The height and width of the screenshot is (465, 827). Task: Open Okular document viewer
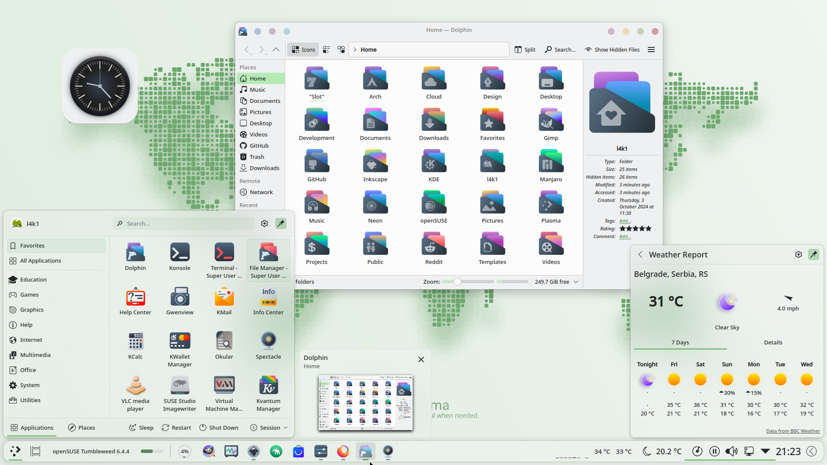coord(224,346)
